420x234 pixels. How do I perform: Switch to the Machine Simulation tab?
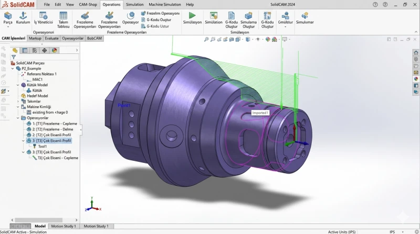click(165, 5)
